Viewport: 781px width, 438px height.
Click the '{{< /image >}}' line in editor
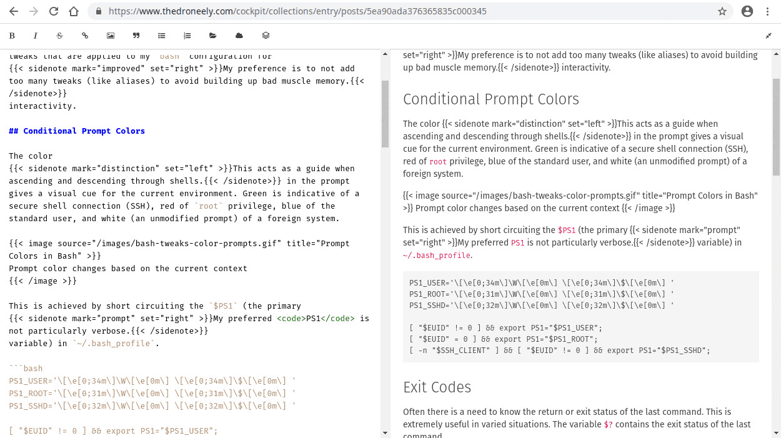click(x=42, y=281)
